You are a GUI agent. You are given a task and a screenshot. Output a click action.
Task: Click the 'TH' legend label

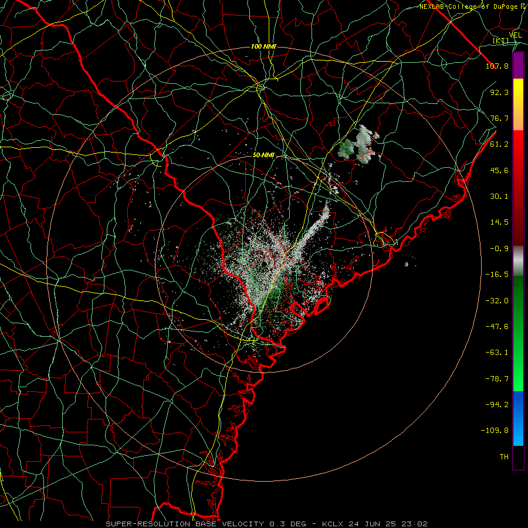[504, 457]
